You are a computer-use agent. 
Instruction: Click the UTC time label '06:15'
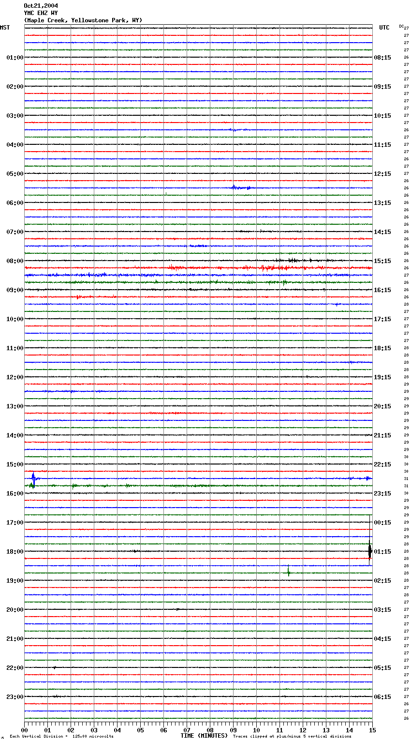tap(382, 697)
